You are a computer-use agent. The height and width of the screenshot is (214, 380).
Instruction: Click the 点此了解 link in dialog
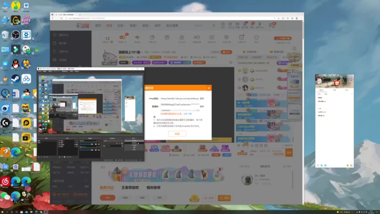(188, 114)
